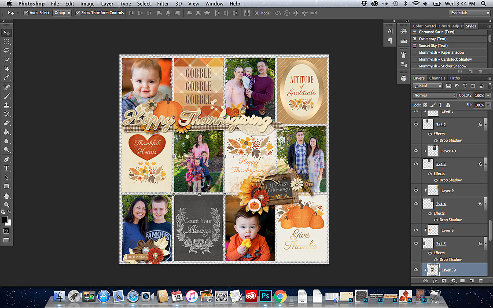Hide the Layer 40 layer
Screen dimensions: 493x308
[416, 151]
